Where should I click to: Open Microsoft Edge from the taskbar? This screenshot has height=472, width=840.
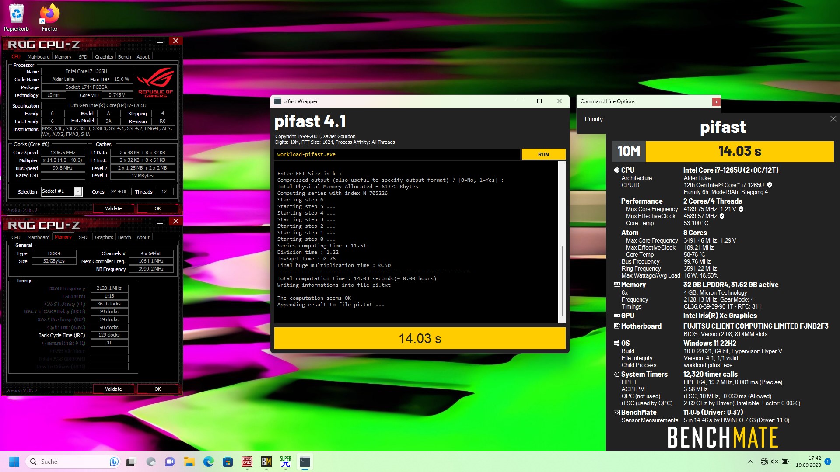click(208, 462)
